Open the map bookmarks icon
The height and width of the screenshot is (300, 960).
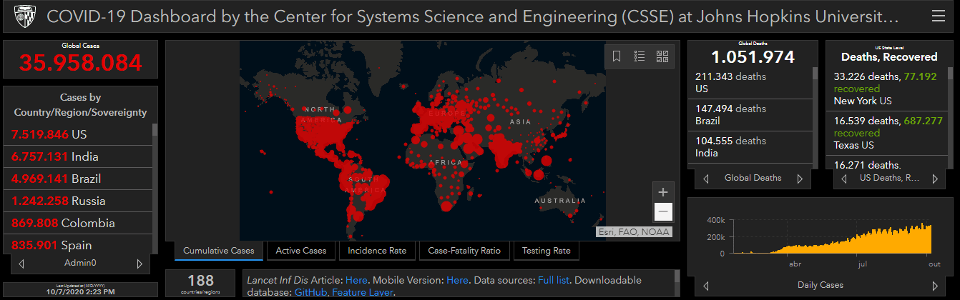pyautogui.click(x=617, y=56)
